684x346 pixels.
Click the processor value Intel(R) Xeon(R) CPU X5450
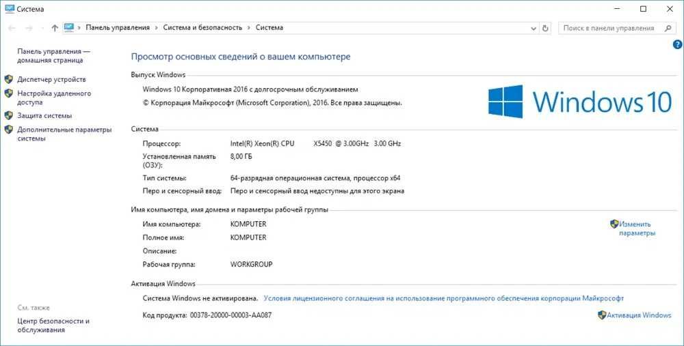tap(315, 143)
